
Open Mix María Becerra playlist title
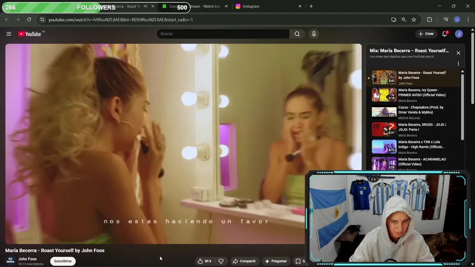(x=409, y=50)
